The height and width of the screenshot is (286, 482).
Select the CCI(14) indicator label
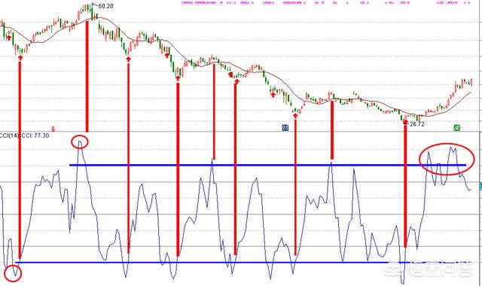click(x=9, y=135)
